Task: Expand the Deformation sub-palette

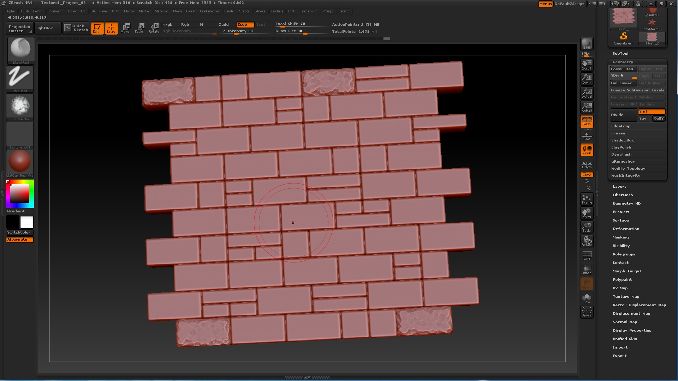Action: point(626,229)
